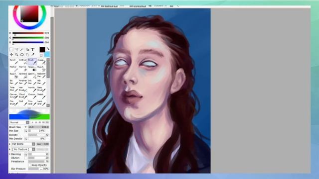Choose the Bic Pen preset
Screen dimensions: 319x179
14,82
